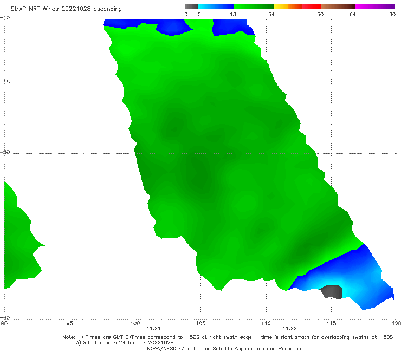Viewport: 401px width, 352px height.
Task: Click the latitude label '-50'
Action: coord(5,152)
